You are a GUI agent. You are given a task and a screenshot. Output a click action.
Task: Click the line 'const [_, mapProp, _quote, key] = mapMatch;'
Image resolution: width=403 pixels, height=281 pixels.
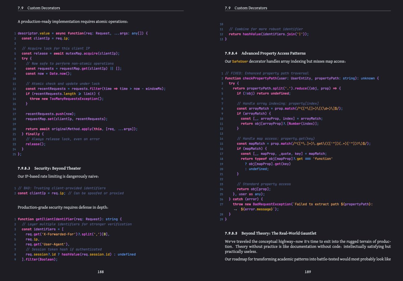(283, 154)
